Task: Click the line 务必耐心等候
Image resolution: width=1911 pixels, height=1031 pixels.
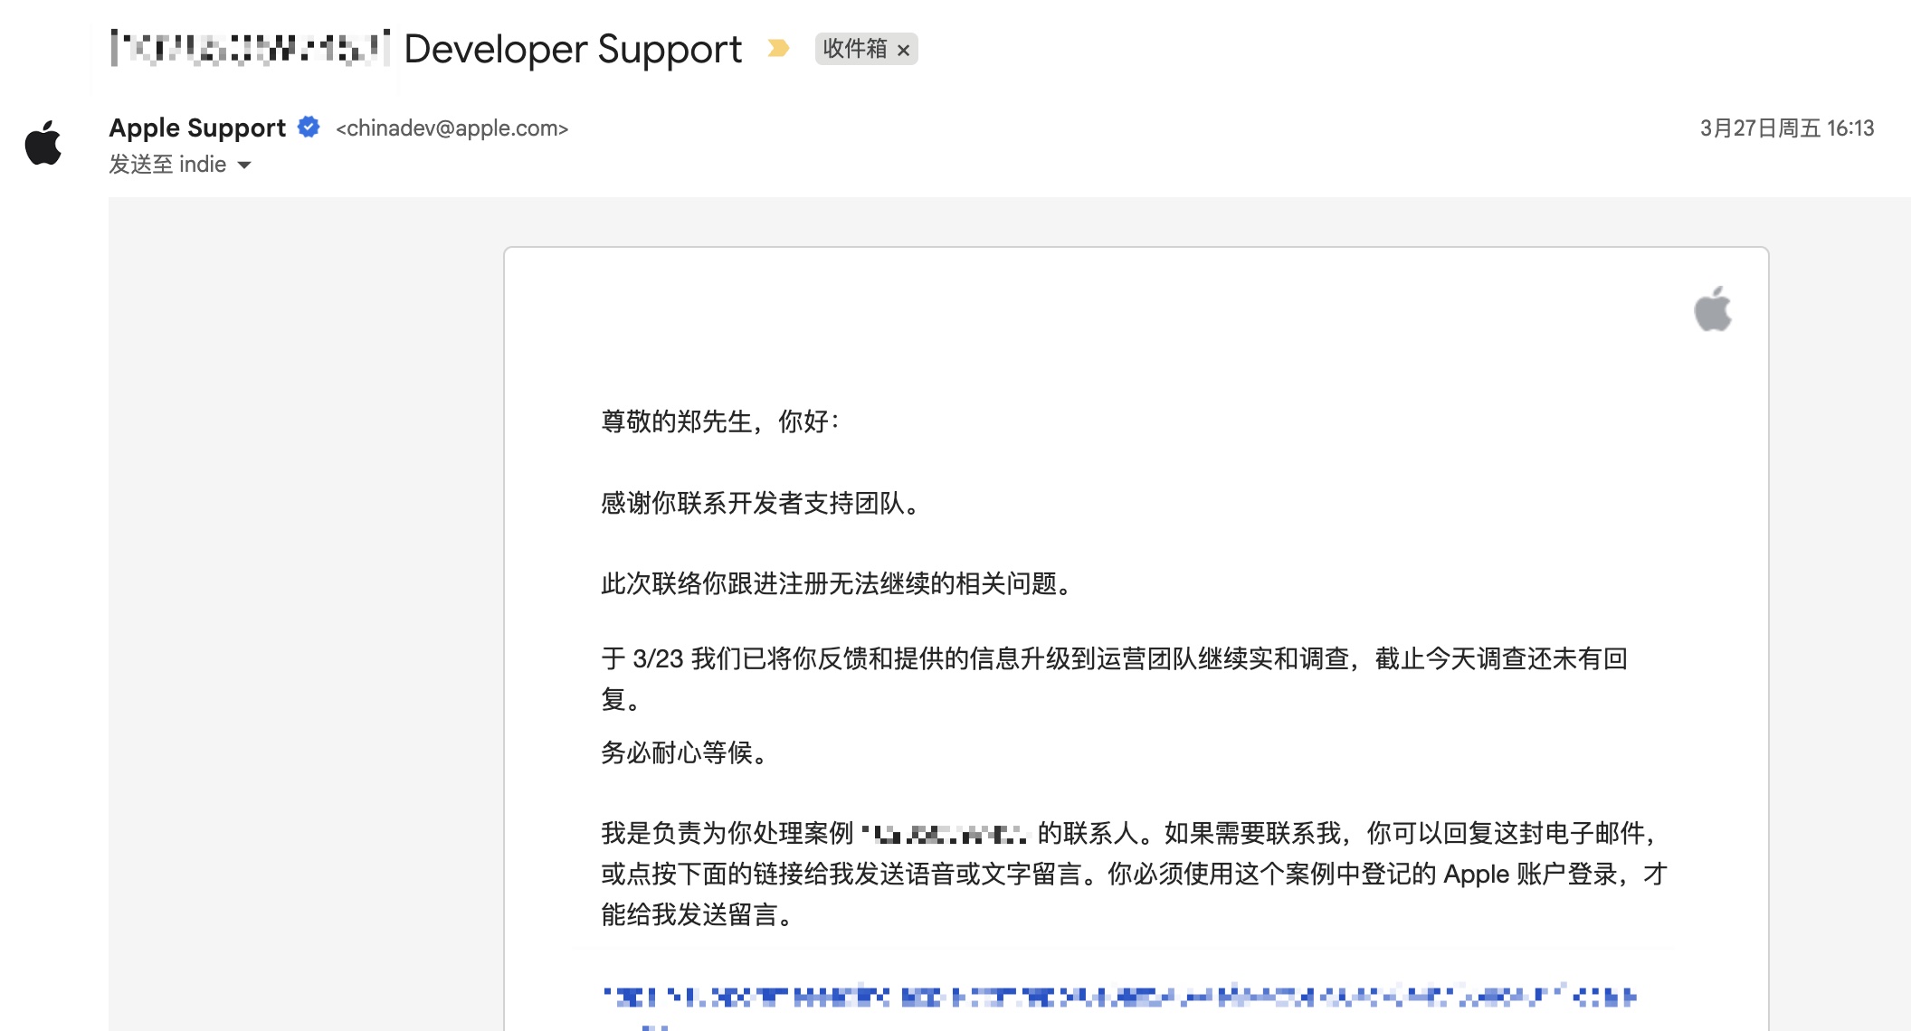Action: click(685, 752)
